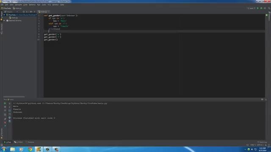Screen dimensions: 271x152
Task: Close the Run panel with the red X
Action: click(x=5, y=122)
